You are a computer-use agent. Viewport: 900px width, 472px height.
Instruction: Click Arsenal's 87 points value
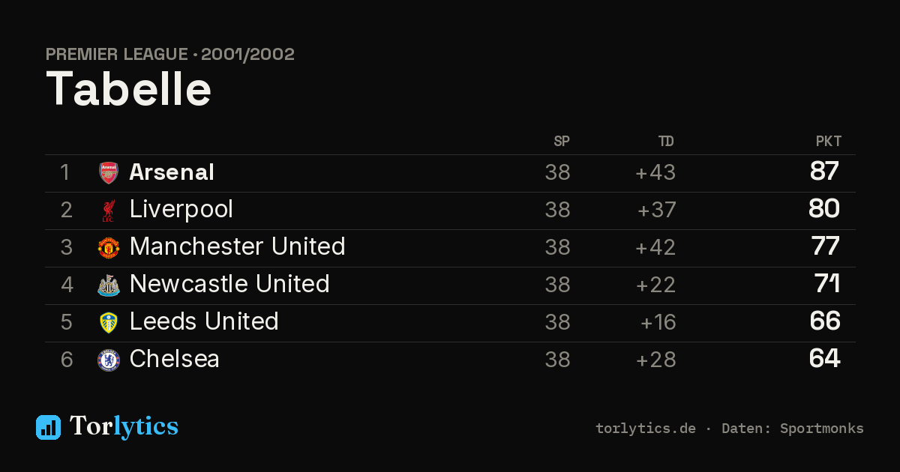(x=824, y=172)
